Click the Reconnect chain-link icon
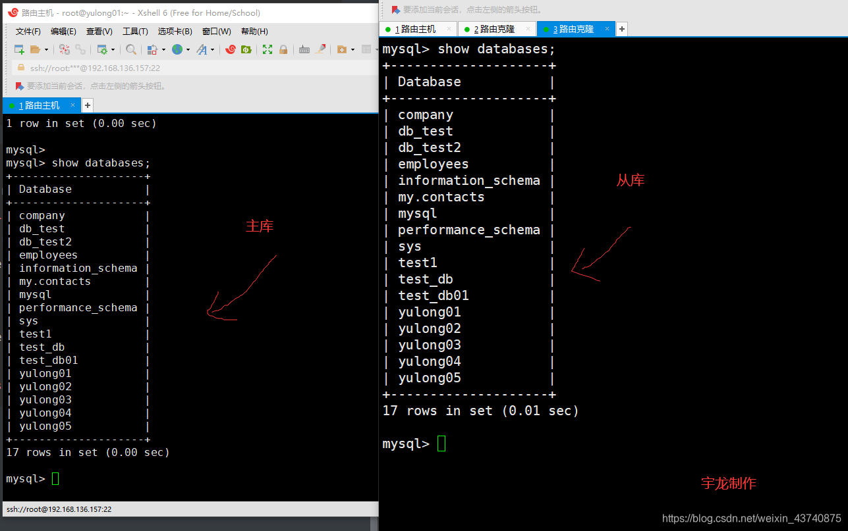 pos(80,49)
